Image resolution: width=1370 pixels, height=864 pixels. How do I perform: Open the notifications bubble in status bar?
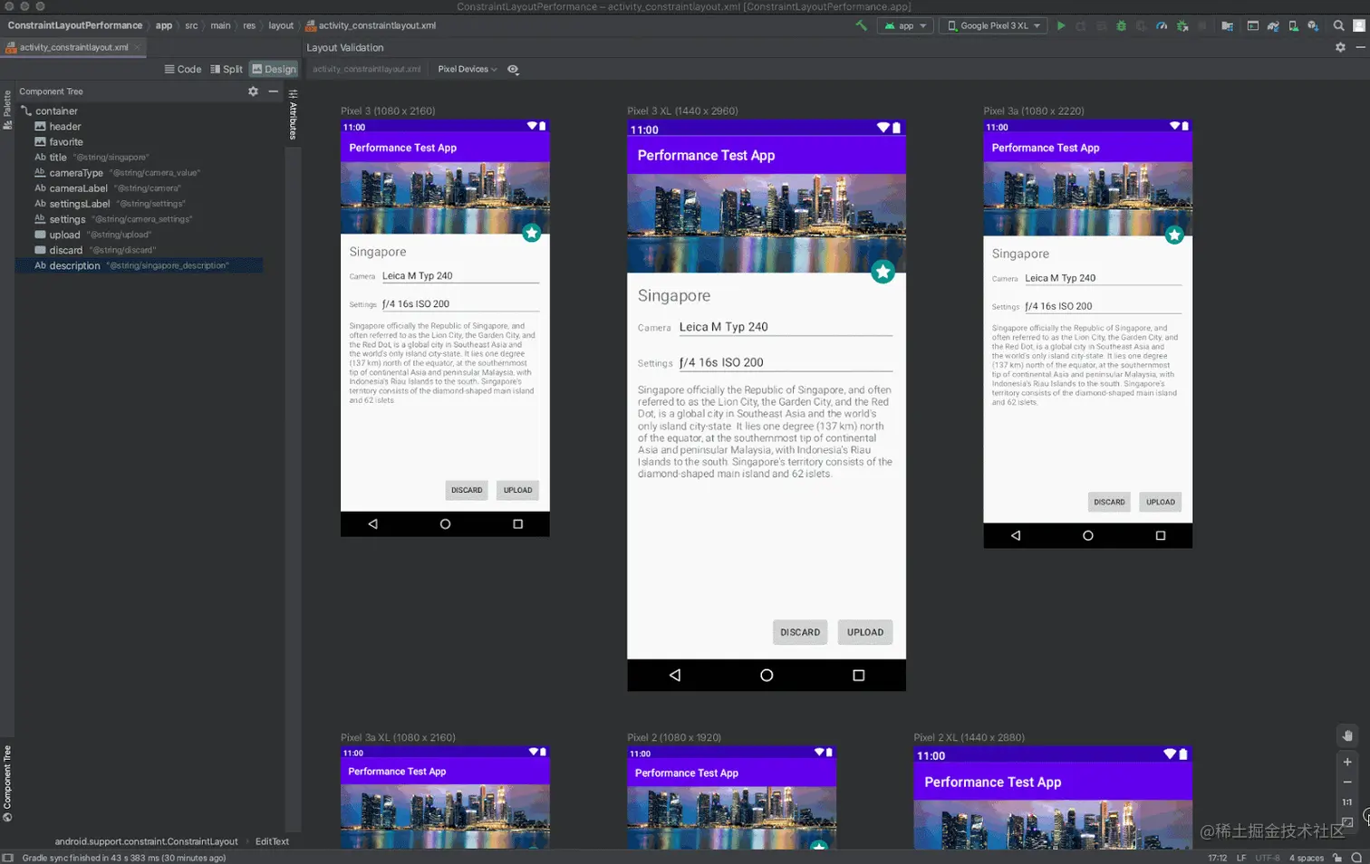click(1356, 858)
